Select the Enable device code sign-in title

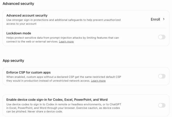click(x=57, y=99)
